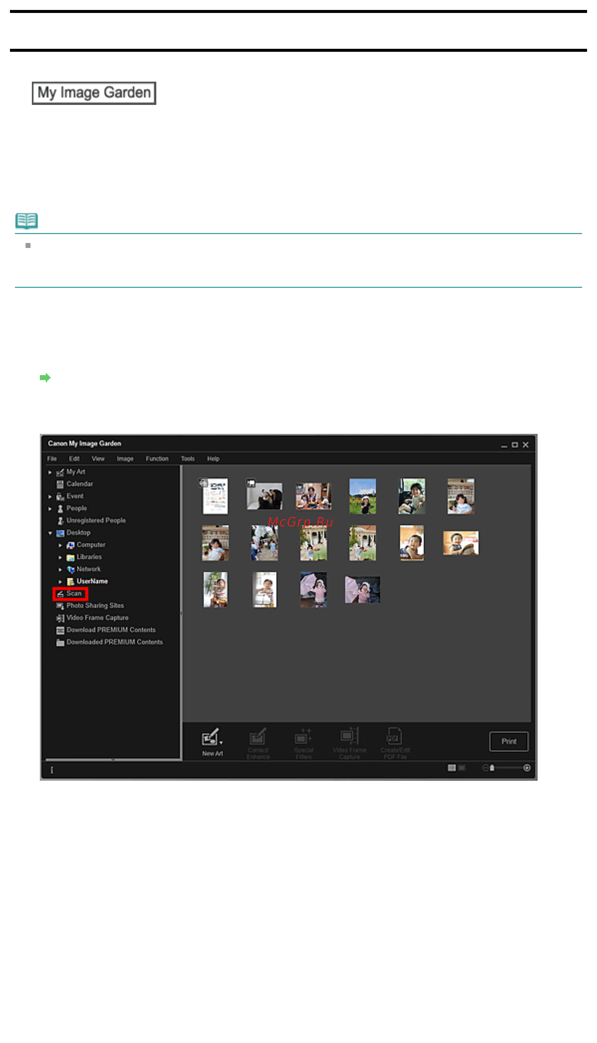Click the Network icon
The image size is (597, 1043).
71,569
